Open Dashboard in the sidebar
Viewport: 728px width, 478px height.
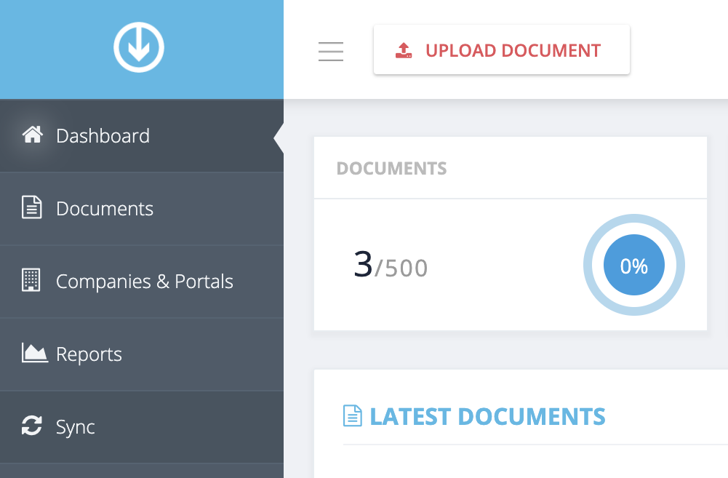[142, 136]
